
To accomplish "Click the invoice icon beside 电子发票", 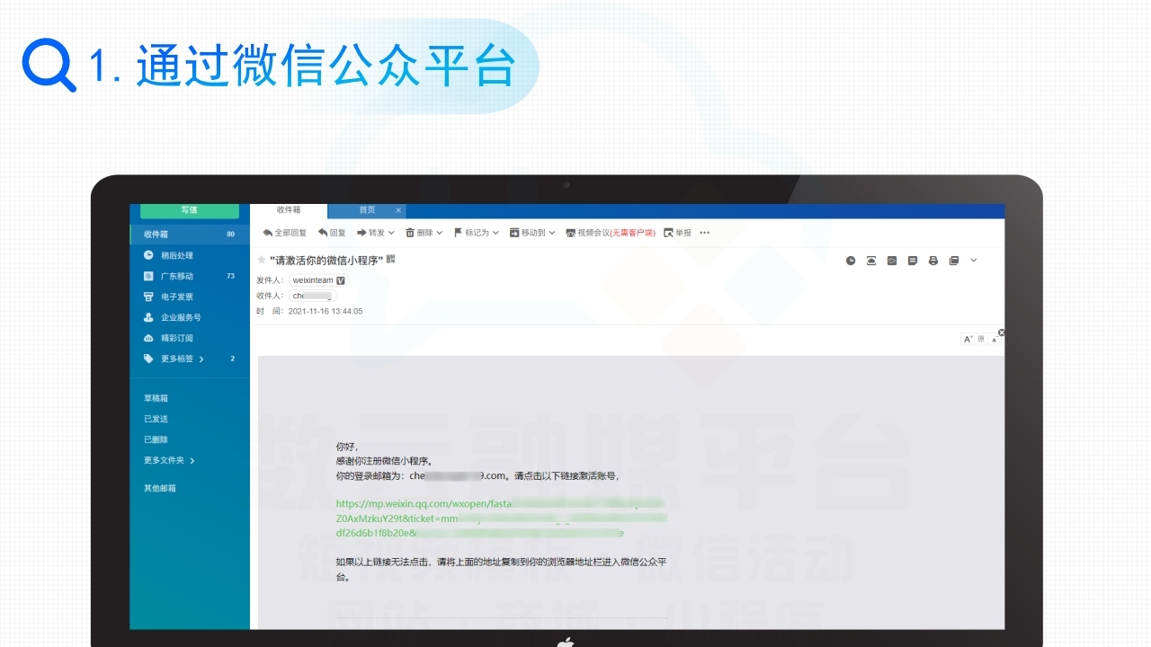I will coord(148,297).
